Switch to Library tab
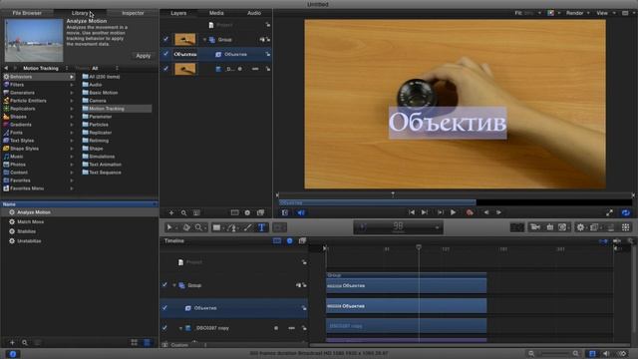 point(80,13)
